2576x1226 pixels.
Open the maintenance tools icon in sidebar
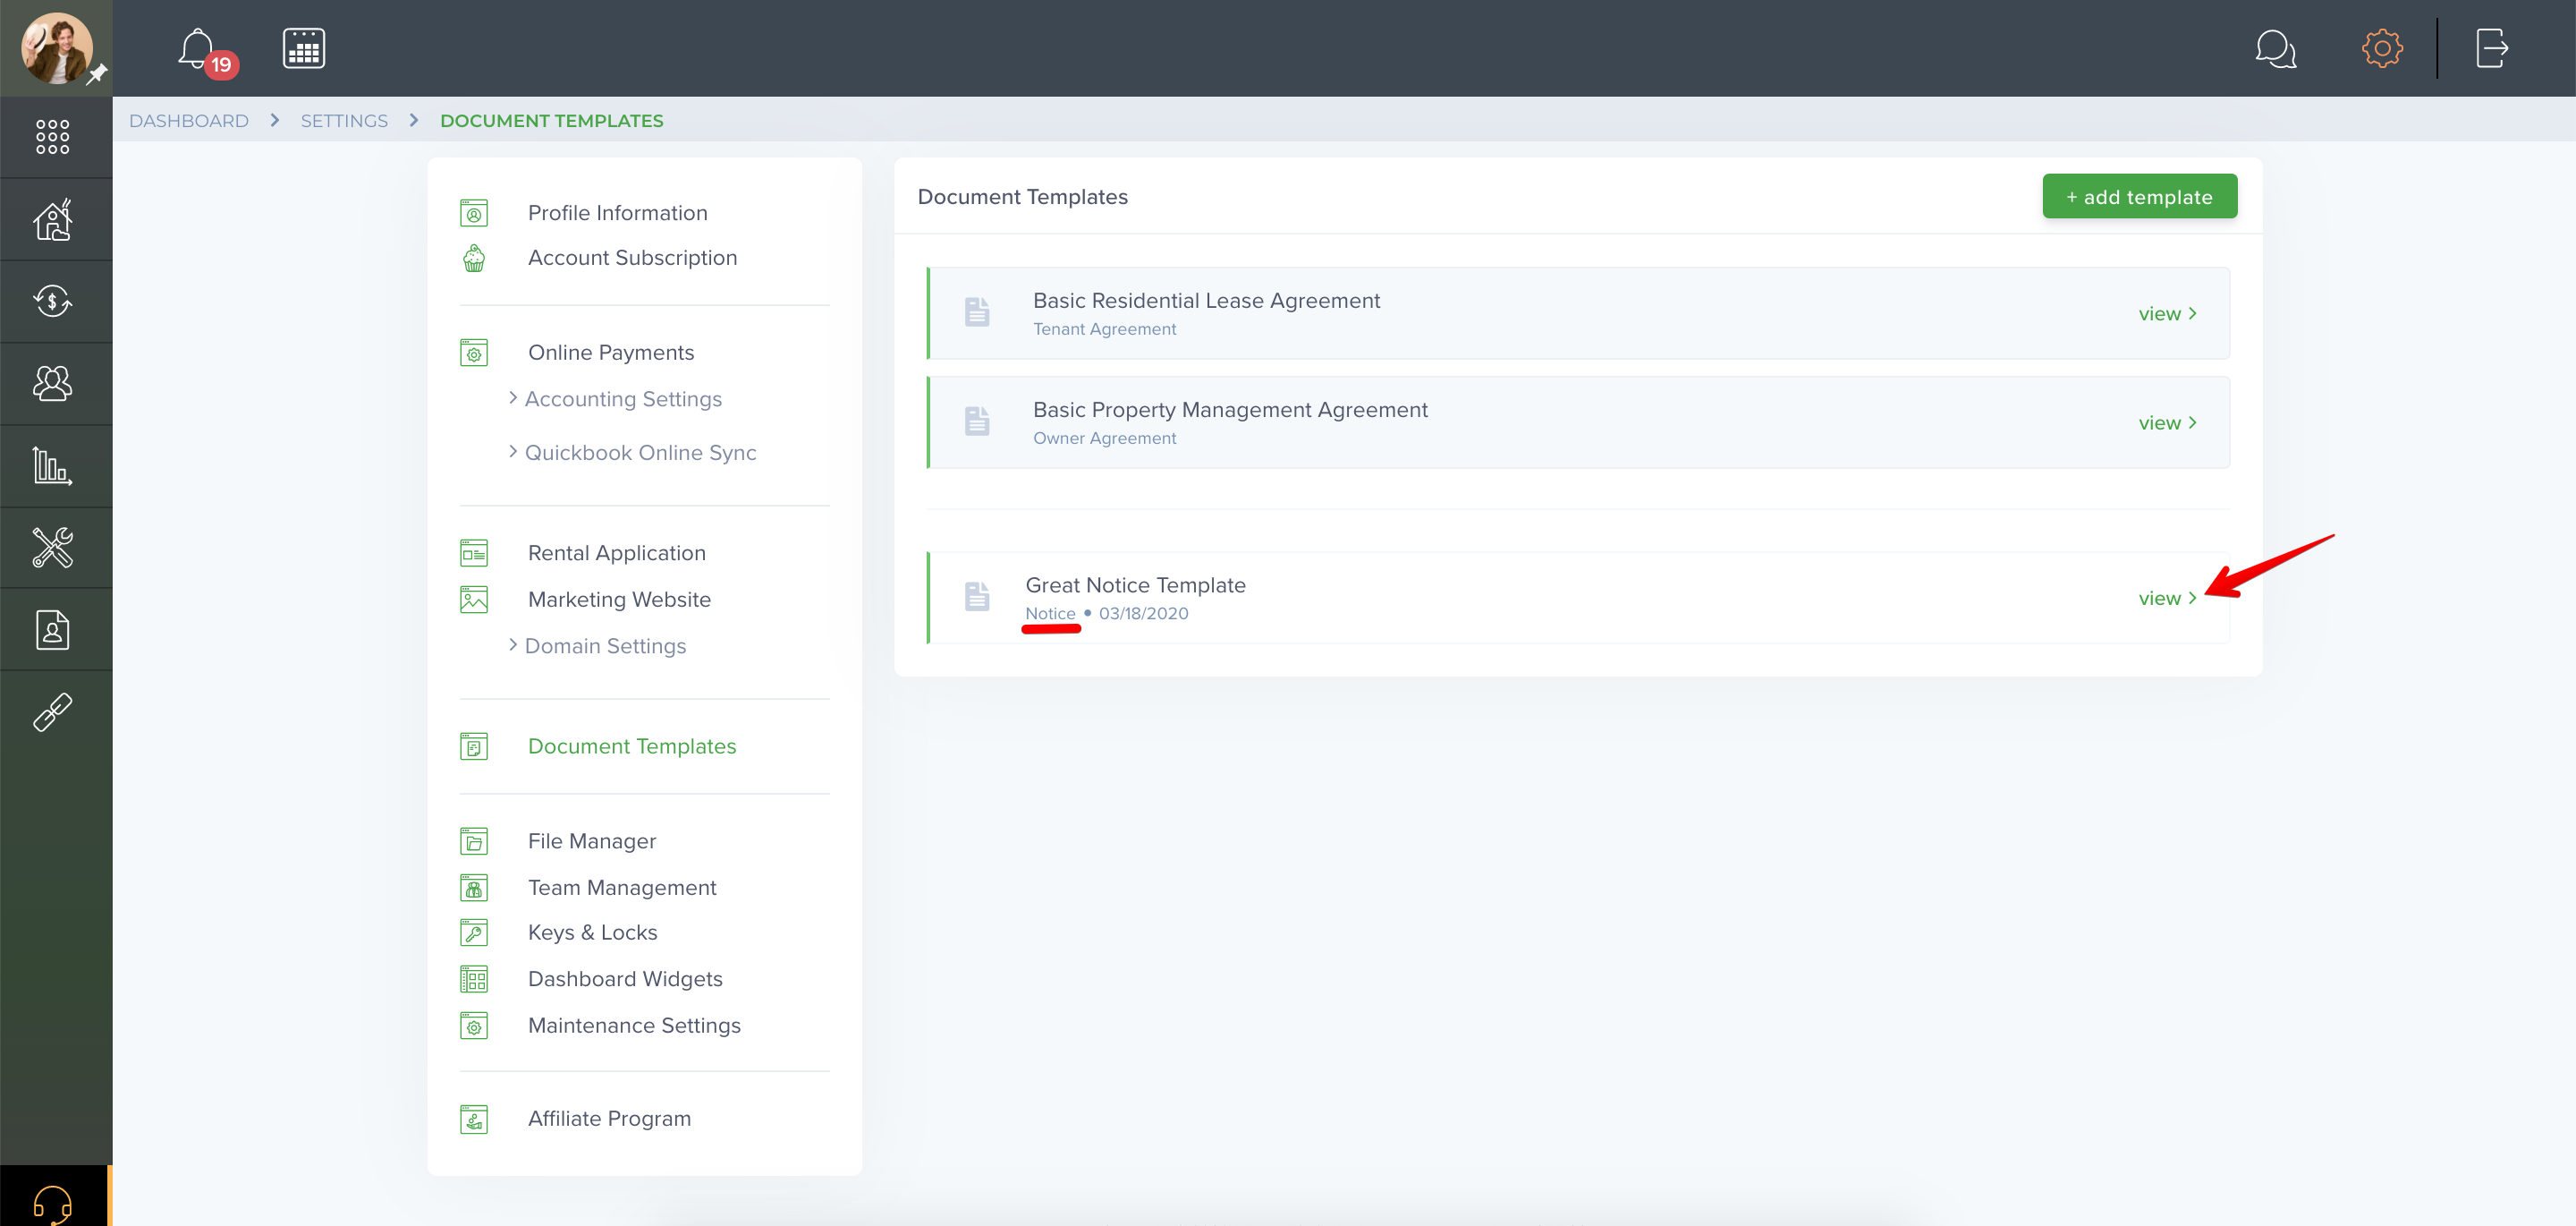[x=53, y=548]
